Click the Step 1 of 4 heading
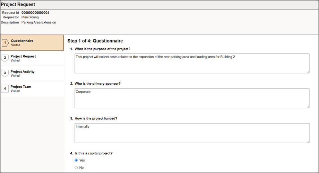The image size is (319, 173). click(x=95, y=41)
